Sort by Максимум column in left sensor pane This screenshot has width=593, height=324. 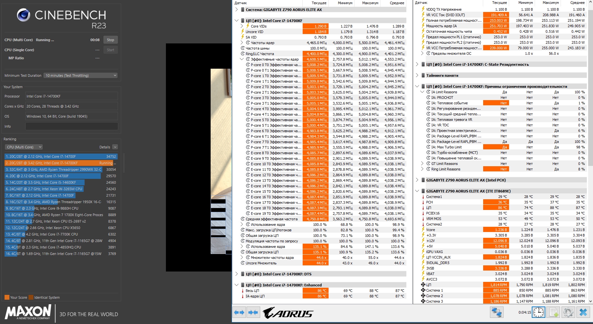point(367,3)
